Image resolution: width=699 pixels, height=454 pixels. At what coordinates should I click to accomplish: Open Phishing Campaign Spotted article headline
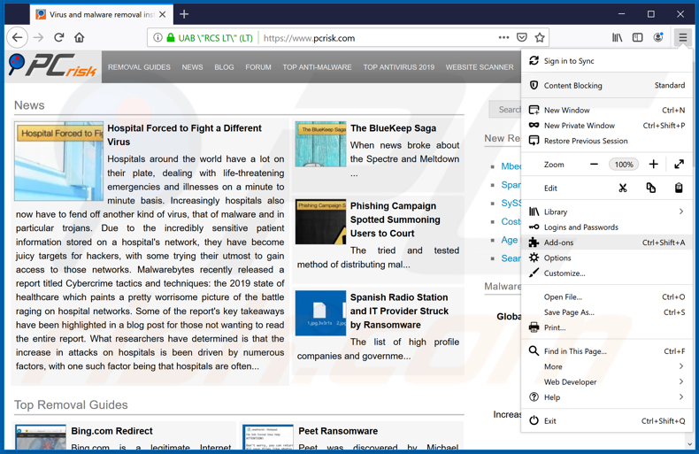click(x=395, y=219)
